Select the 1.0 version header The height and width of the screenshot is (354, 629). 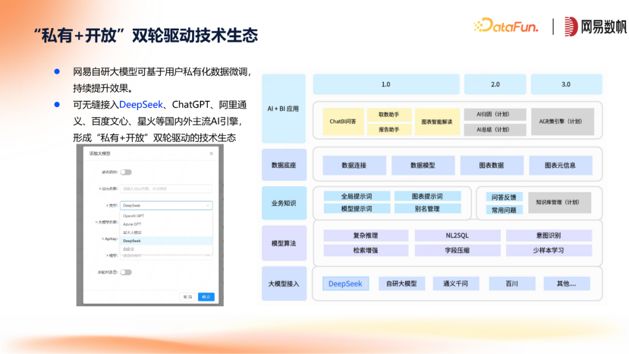click(x=386, y=84)
